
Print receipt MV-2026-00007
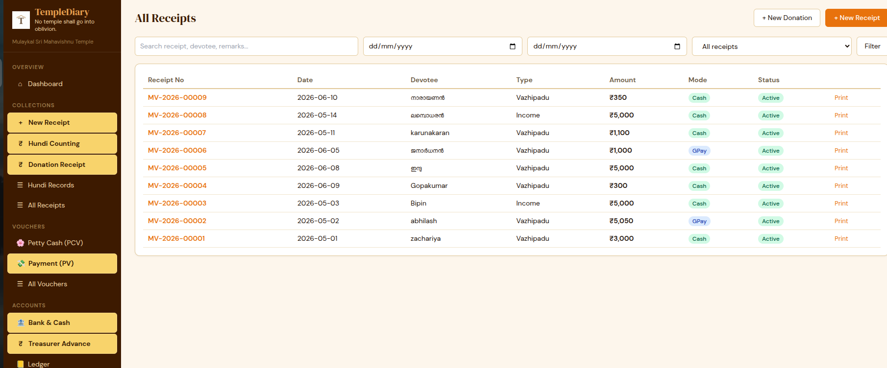click(841, 133)
